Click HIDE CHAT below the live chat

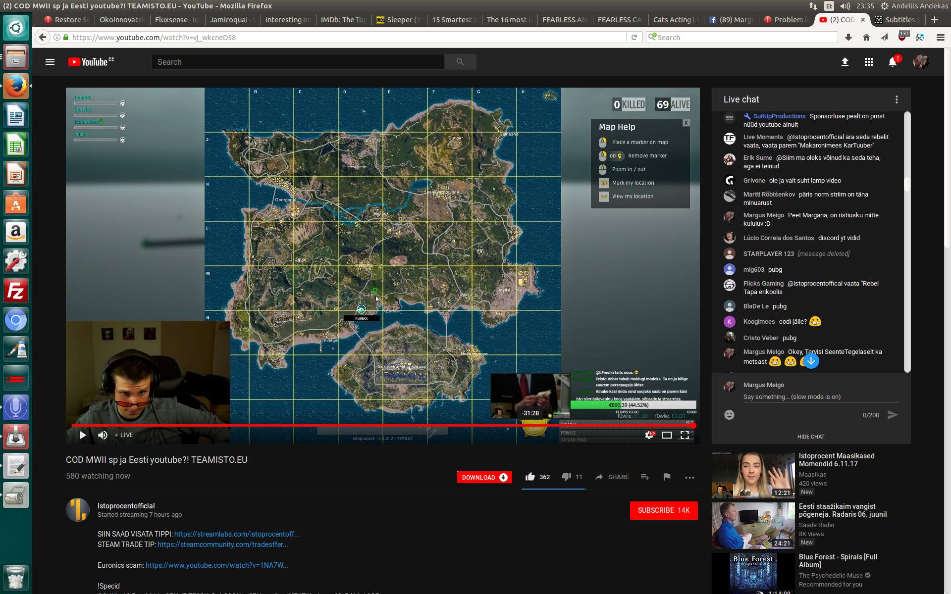pos(811,437)
